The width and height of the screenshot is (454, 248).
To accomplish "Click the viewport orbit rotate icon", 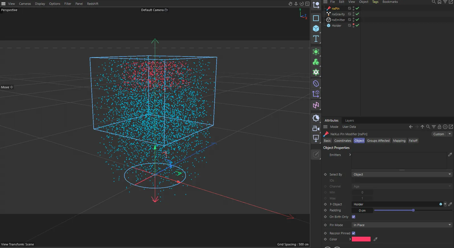I will click(302, 4).
